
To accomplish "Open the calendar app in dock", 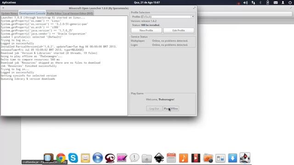I will (x=171, y=158).
